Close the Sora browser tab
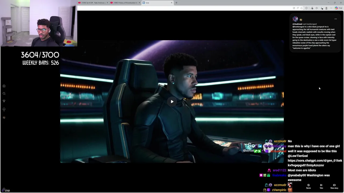 [x=171, y=3]
